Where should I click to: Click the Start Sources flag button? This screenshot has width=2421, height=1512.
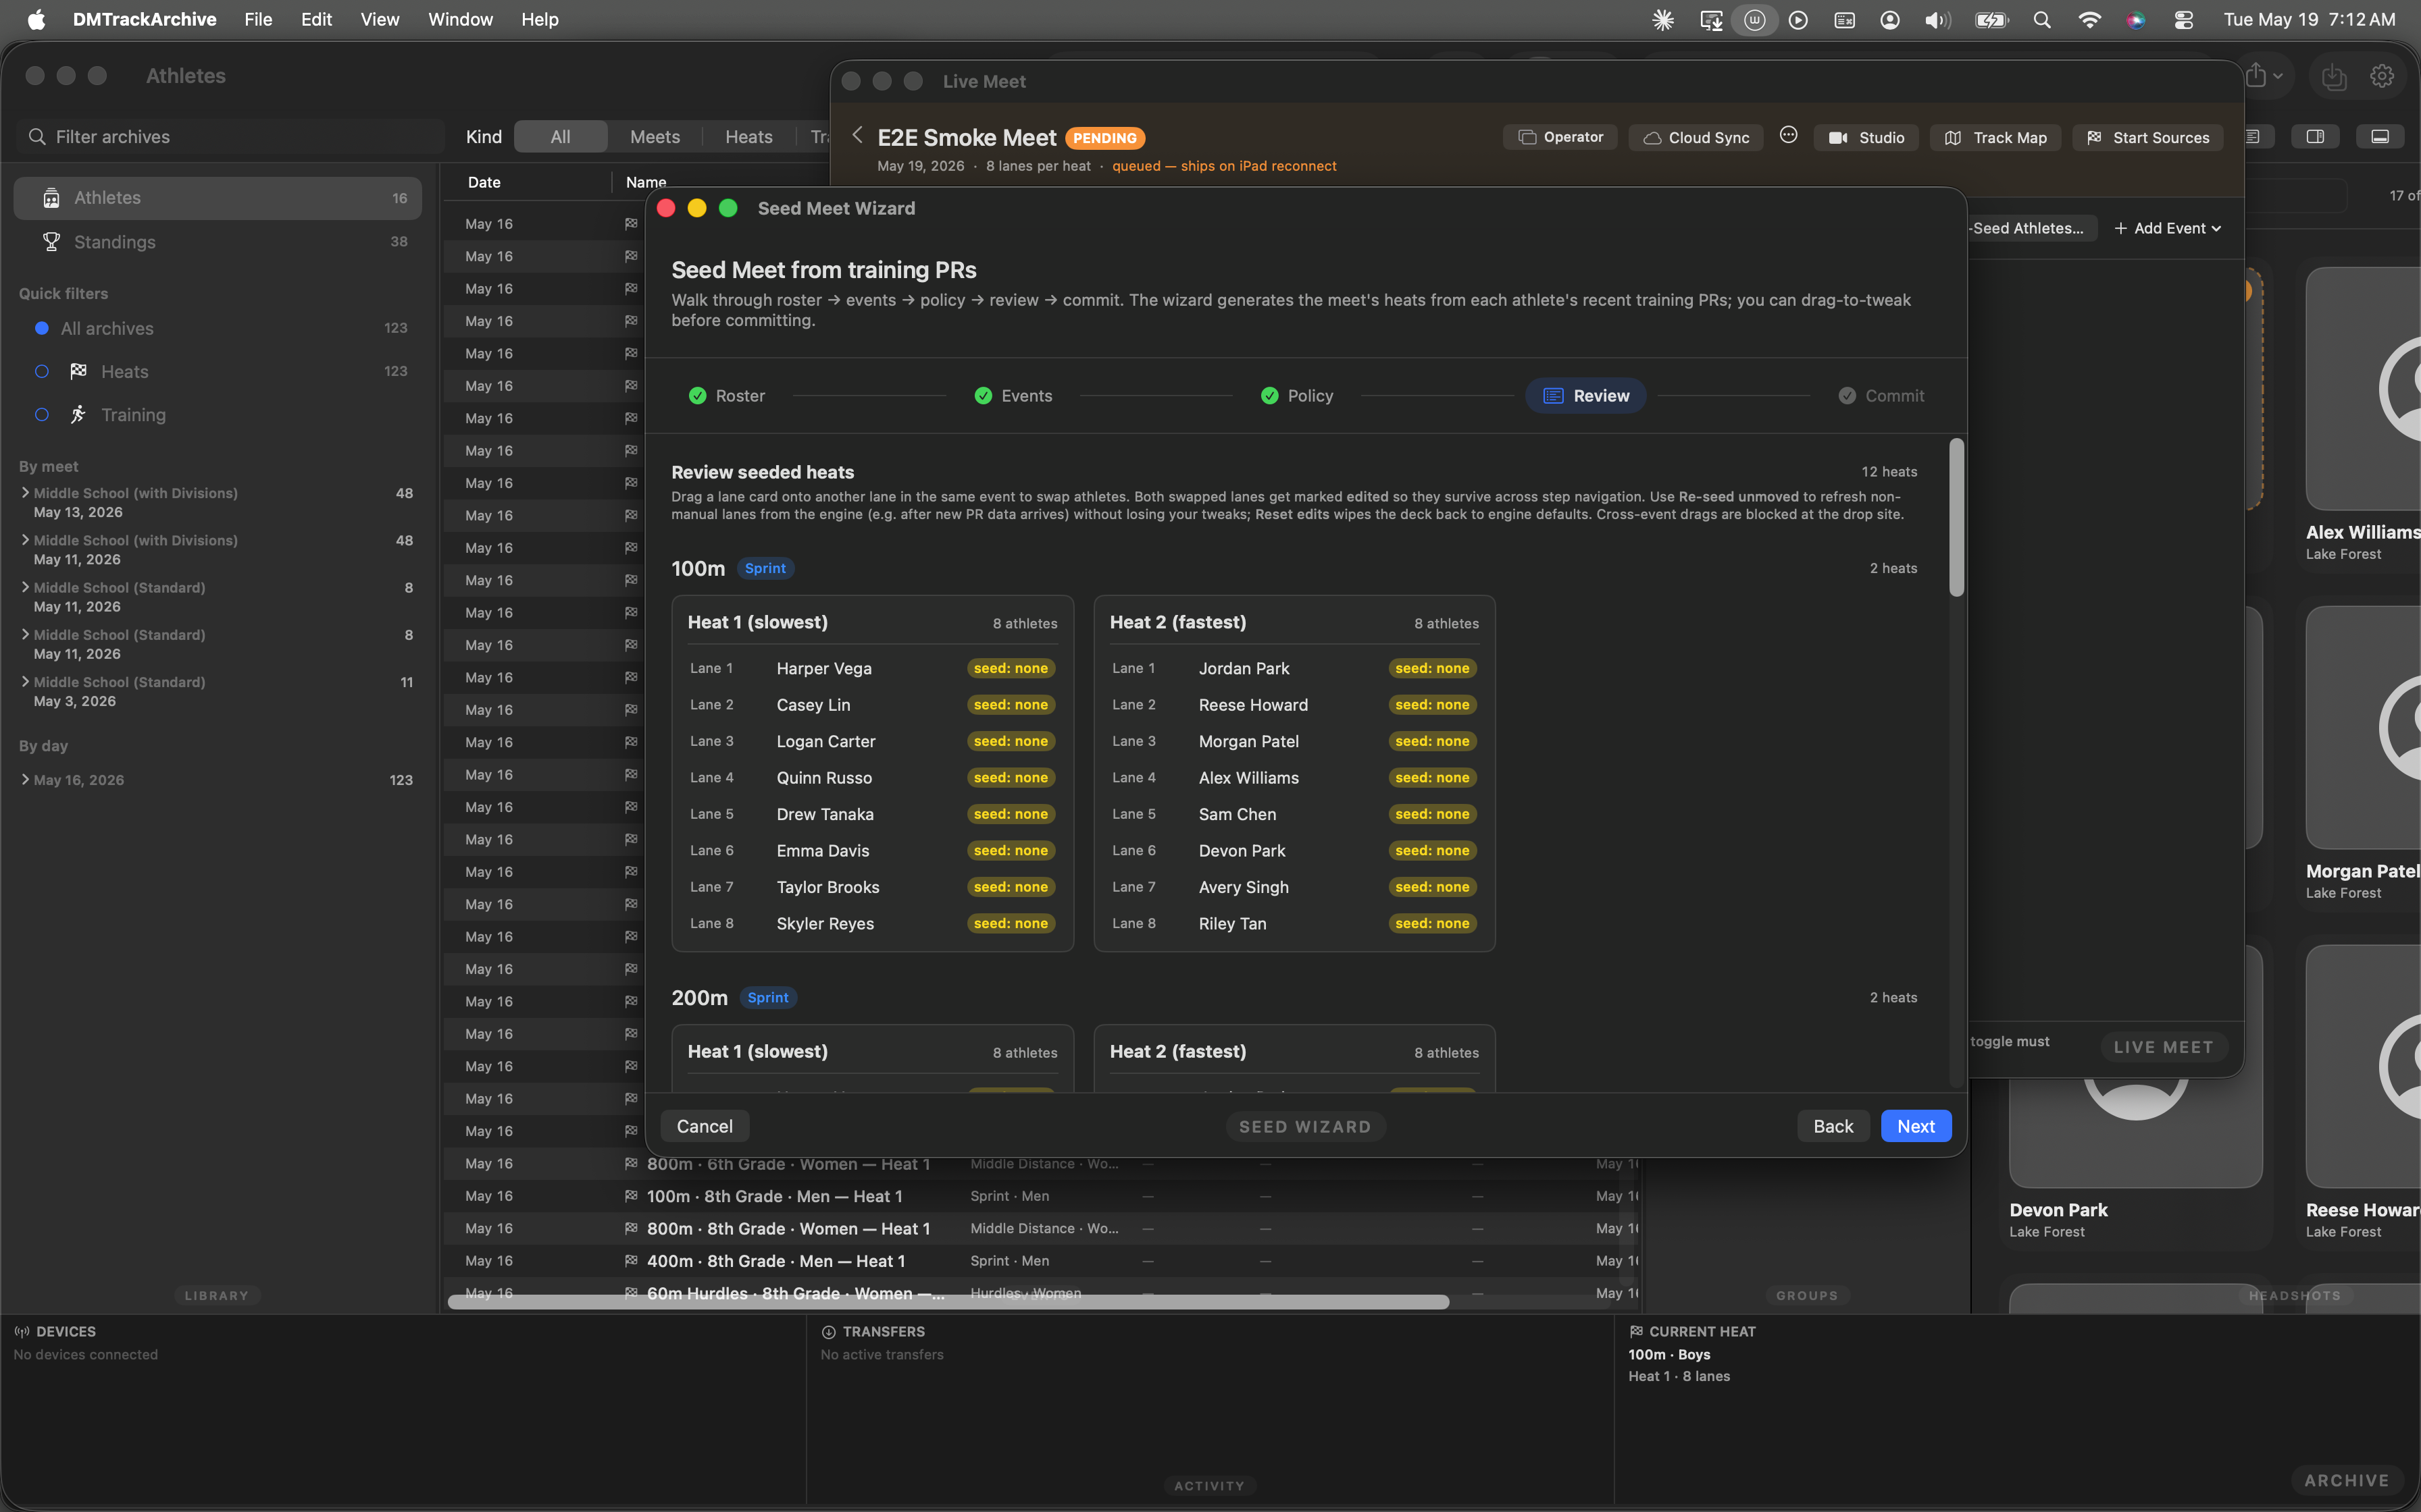tap(2147, 138)
